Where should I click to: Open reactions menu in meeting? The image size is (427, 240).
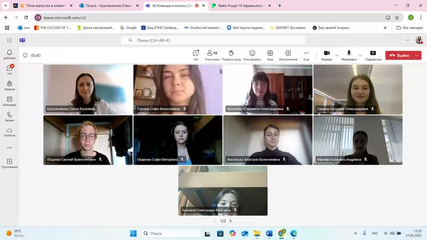[x=252, y=55]
